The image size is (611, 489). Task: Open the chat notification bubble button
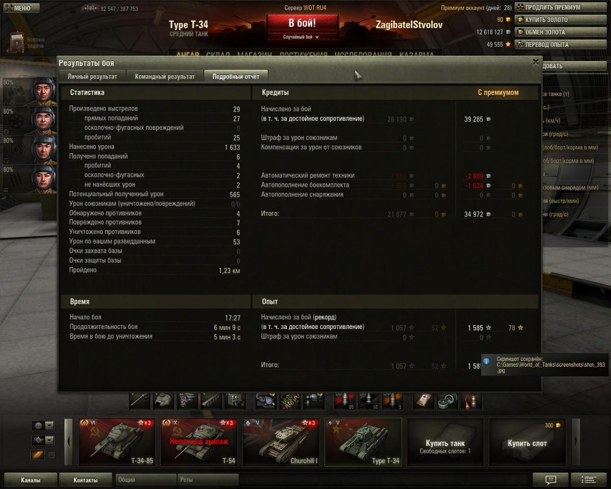[550, 479]
